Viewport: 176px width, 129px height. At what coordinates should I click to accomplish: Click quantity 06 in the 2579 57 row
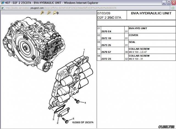(x=127, y=52)
